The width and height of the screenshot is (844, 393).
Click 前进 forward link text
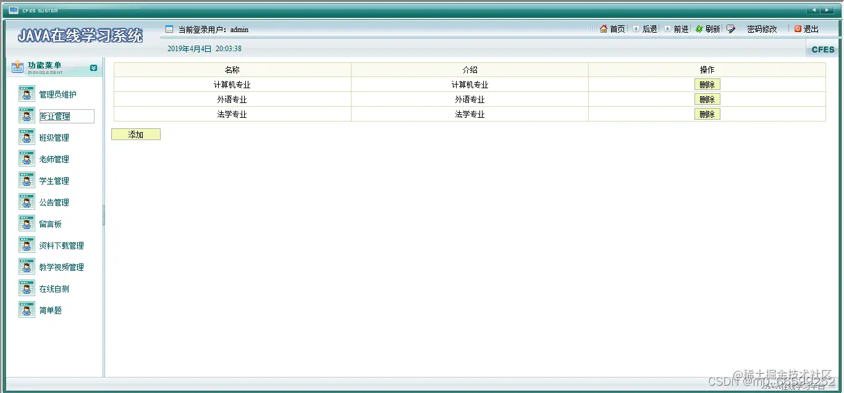click(x=681, y=29)
